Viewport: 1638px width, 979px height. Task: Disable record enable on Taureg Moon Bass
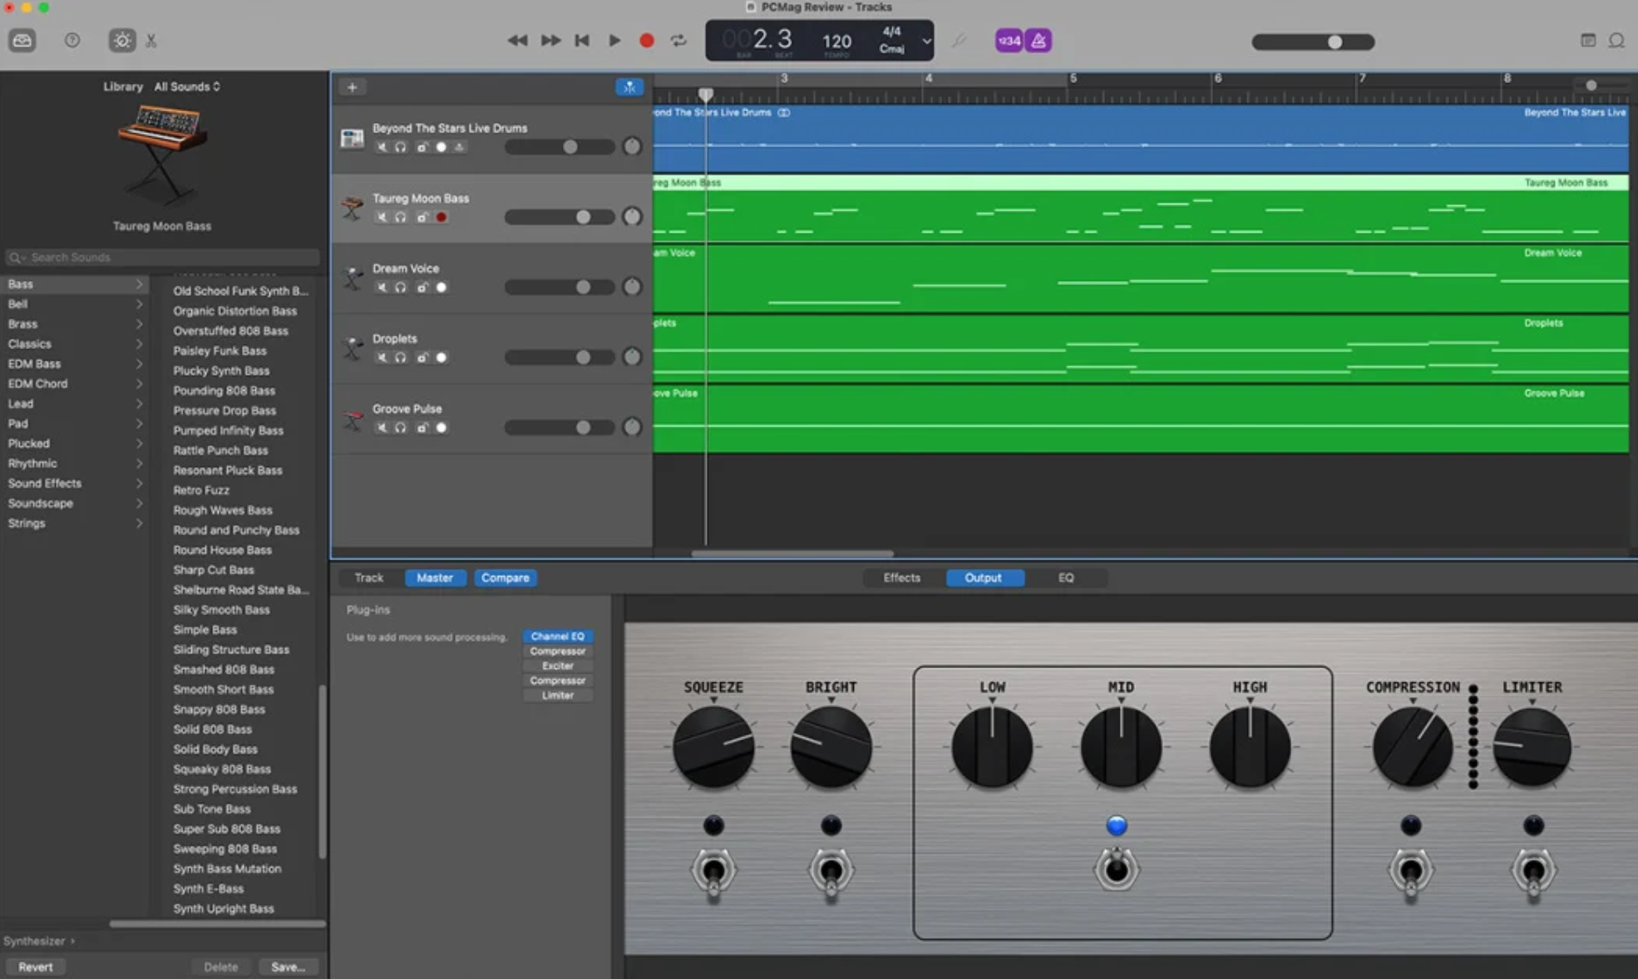(442, 217)
